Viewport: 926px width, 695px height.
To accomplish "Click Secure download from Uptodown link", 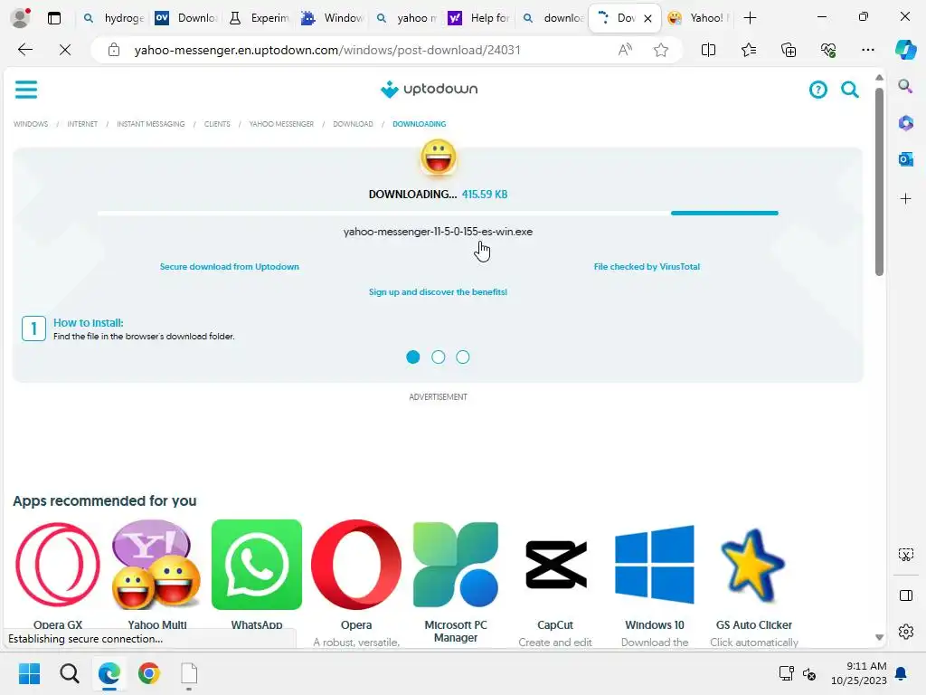I will point(229,267).
